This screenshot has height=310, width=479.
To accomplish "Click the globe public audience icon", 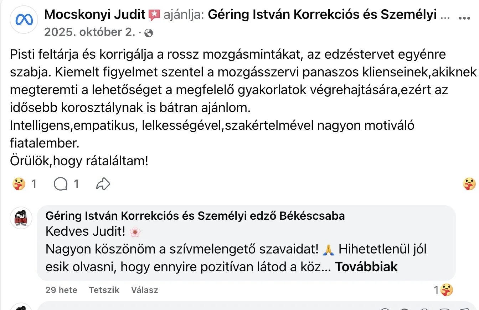I will coord(149,33).
